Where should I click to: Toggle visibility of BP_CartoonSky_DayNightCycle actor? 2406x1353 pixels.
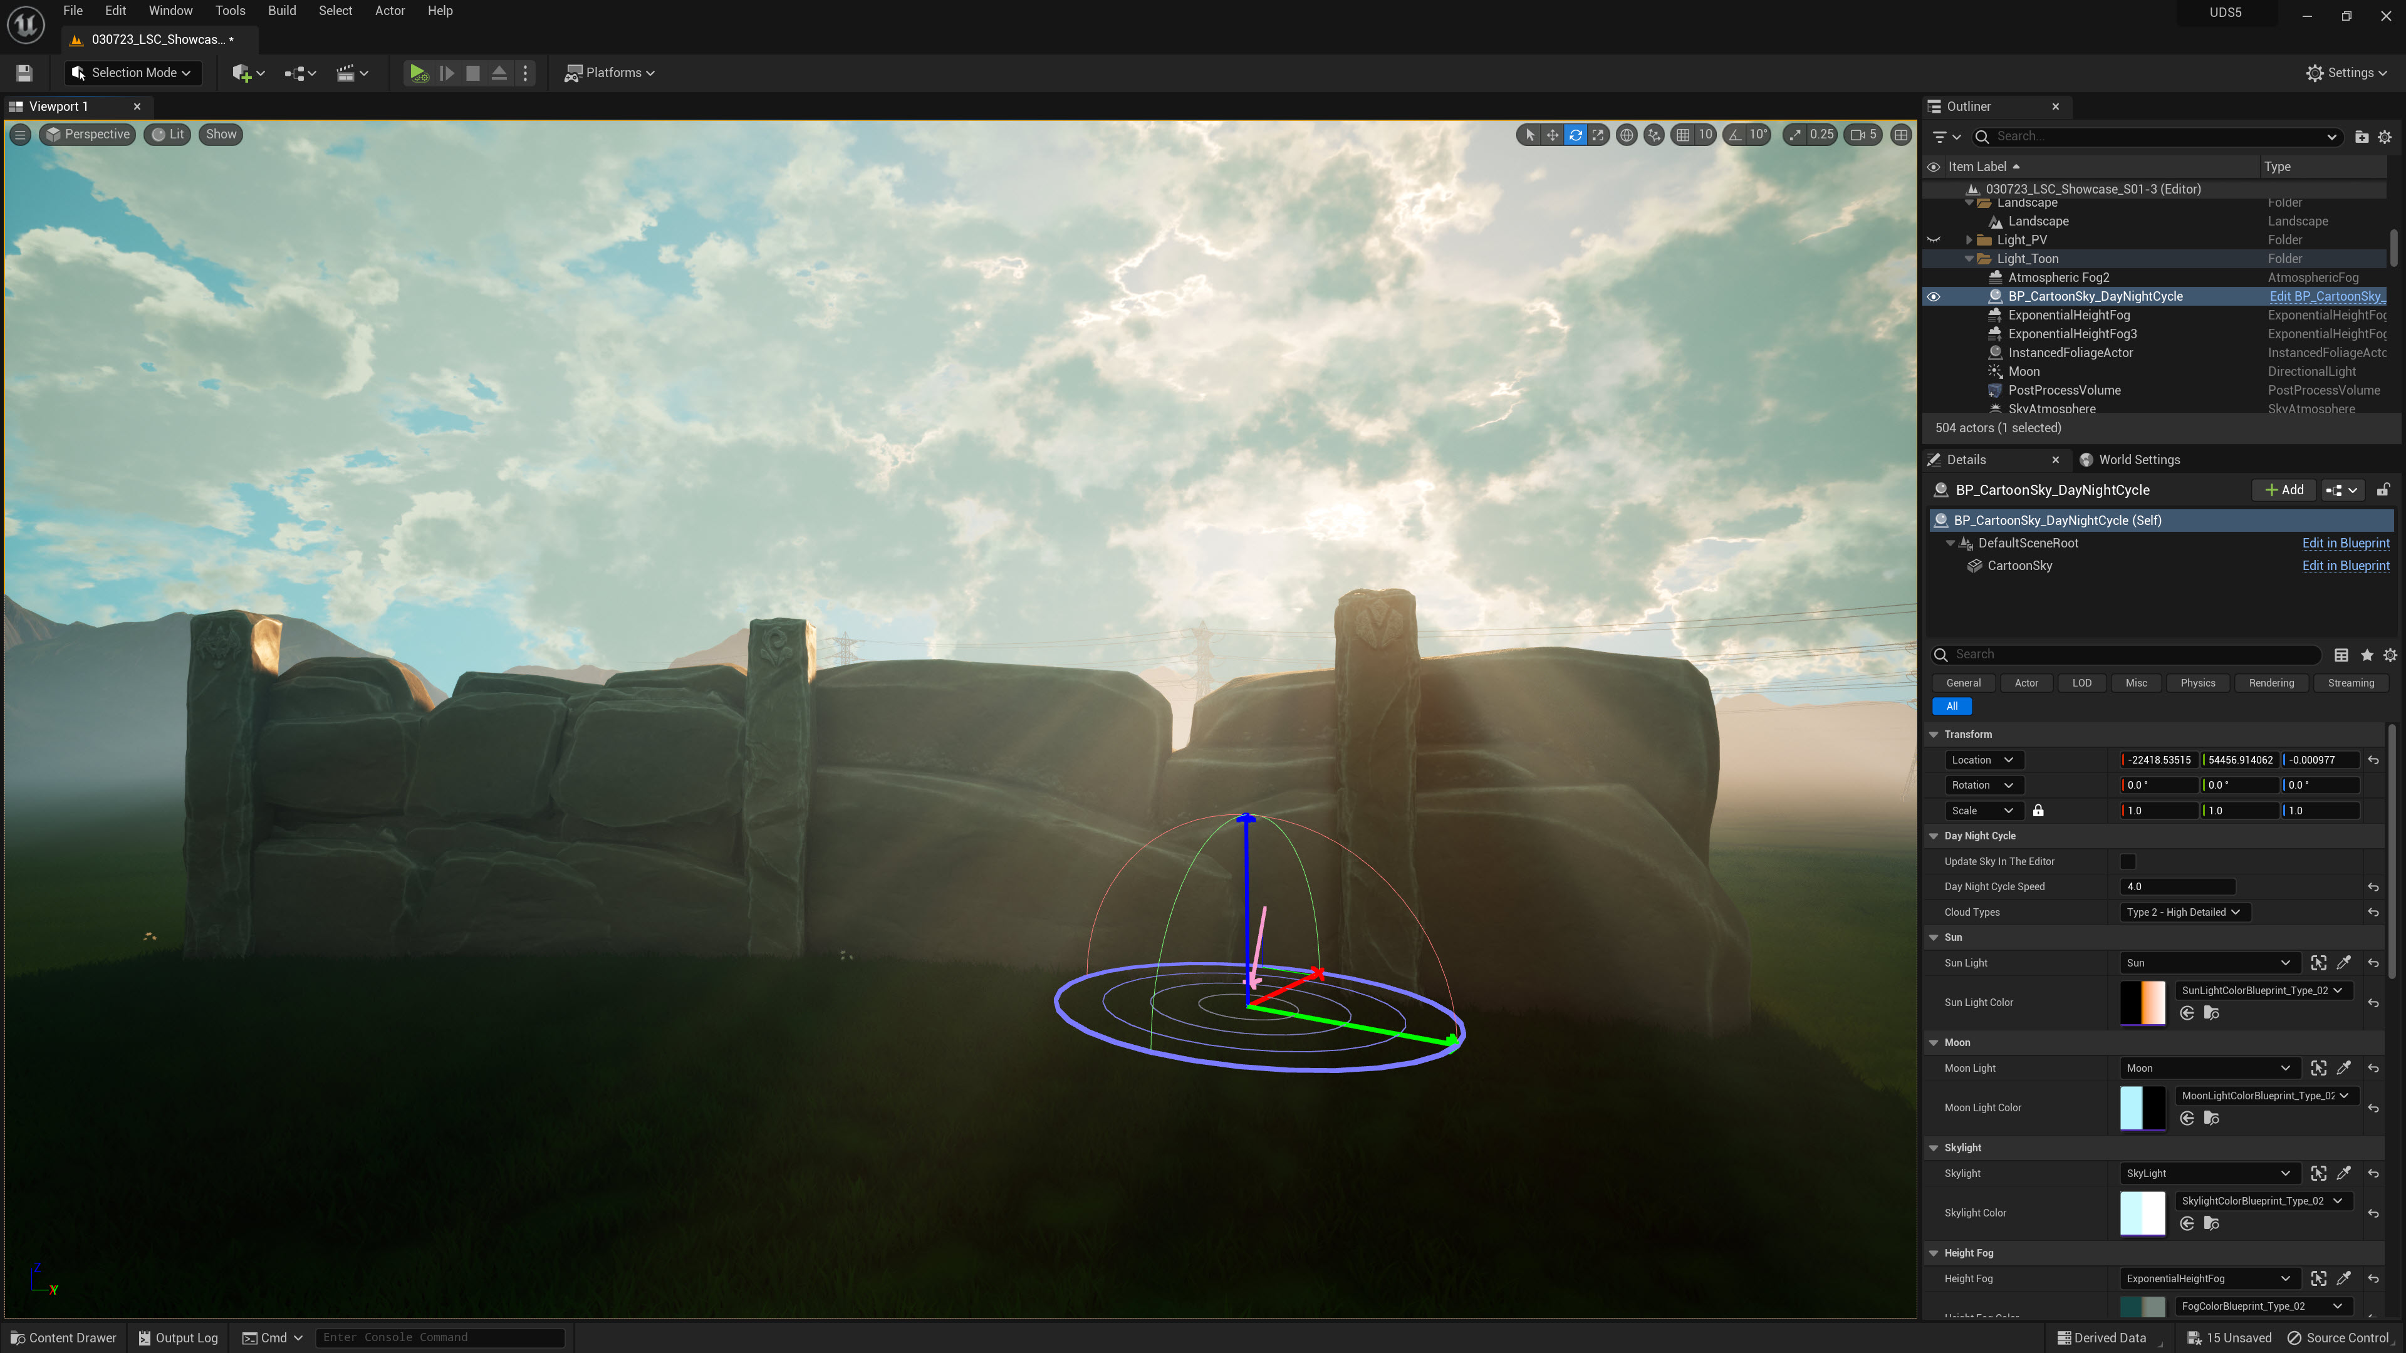pyautogui.click(x=1934, y=296)
